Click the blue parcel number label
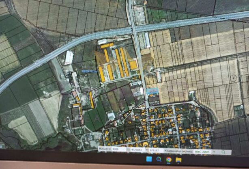Screen dimensions: 249x169 [89, 71]
